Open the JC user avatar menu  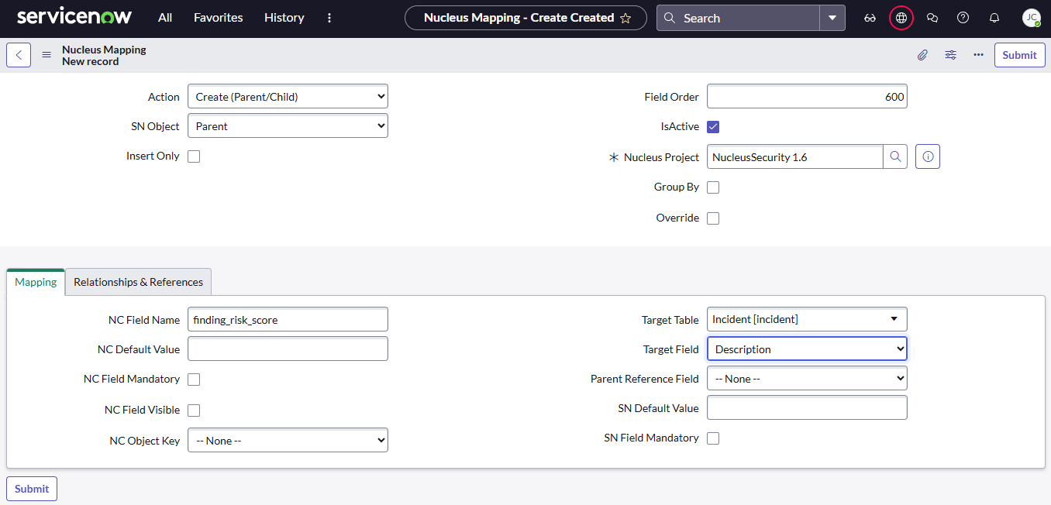pos(1031,18)
